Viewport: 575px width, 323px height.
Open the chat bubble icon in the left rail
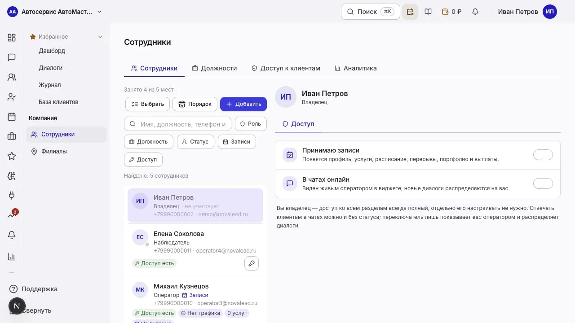coord(12,57)
